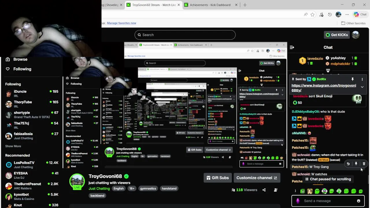Open Other favorites folder

353,23
